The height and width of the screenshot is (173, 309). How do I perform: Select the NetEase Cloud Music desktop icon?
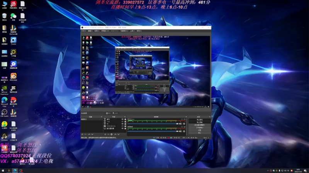coord(14,5)
